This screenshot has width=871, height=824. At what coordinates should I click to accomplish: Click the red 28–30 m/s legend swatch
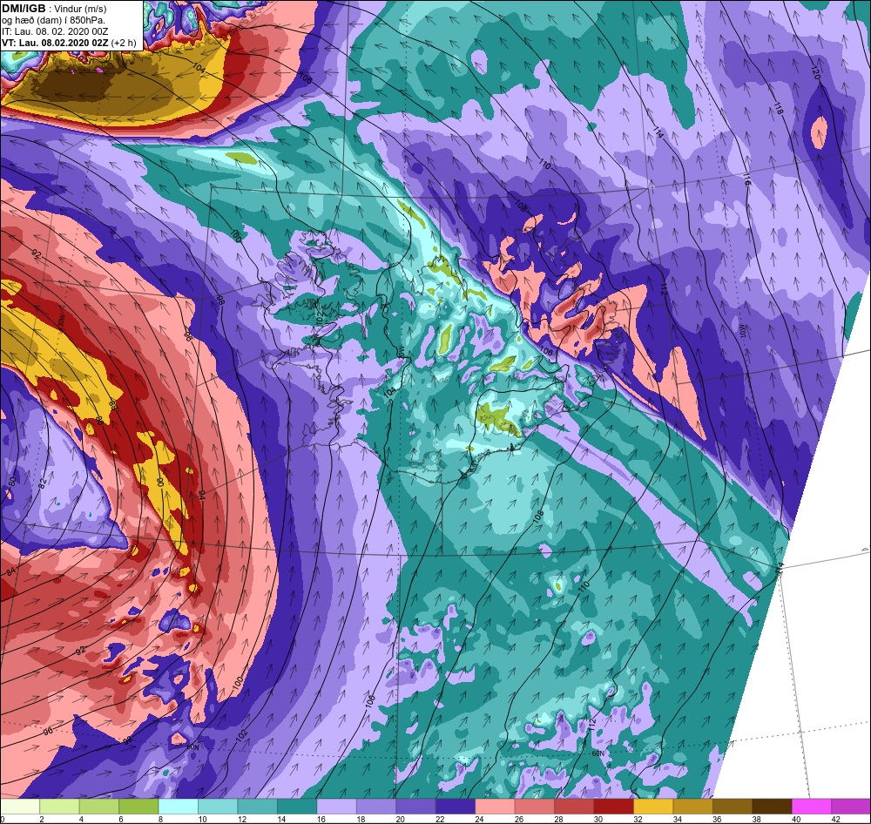[574, 807]
